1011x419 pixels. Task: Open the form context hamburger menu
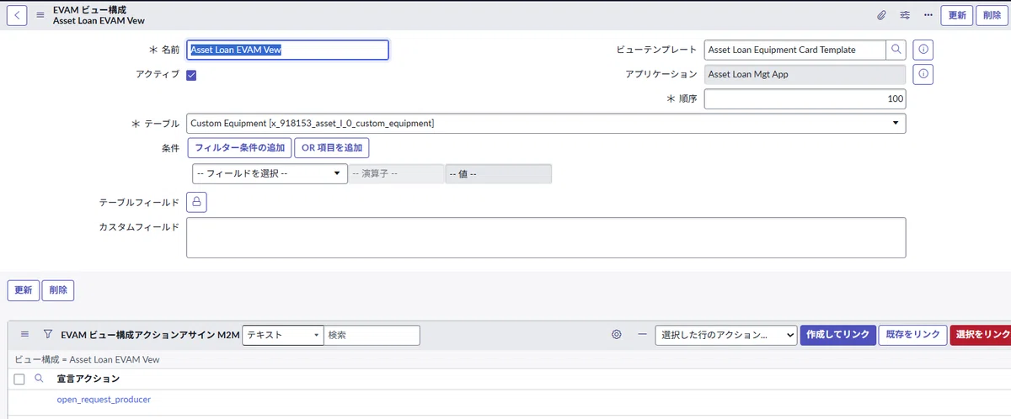pos(40,15)
